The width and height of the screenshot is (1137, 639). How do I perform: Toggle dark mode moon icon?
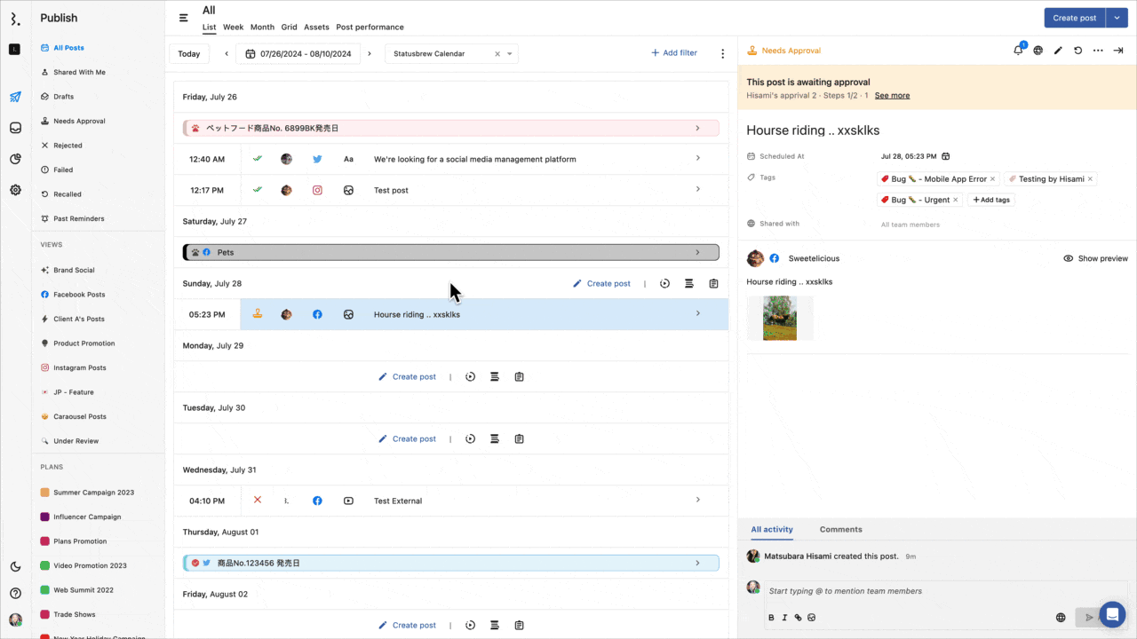pyautogui.click(x=15, y=566)
